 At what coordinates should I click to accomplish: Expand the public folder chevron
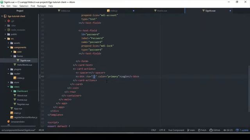tap(5, 34)
